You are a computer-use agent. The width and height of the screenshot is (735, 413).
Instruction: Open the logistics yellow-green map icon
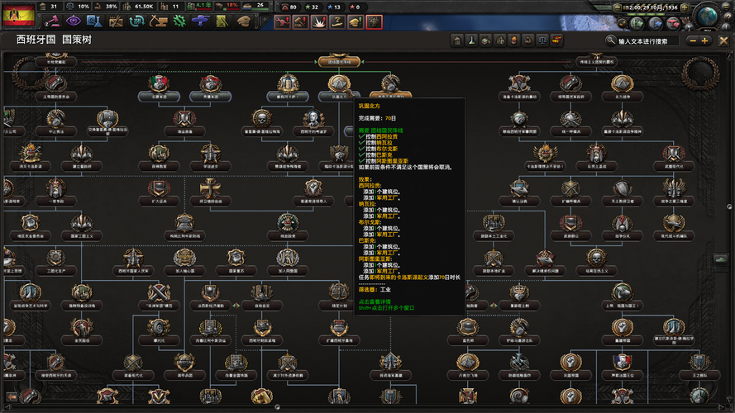pos(222,21)
